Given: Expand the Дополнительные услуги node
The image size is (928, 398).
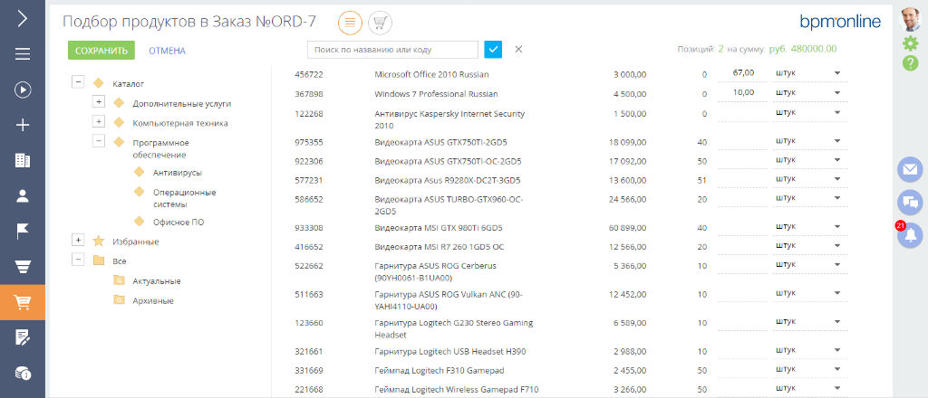Looking at the screenshot, I should tap(99, 102).
